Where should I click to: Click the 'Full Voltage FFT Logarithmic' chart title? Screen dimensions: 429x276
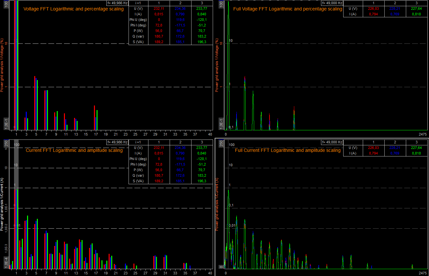(x=288, y=9)
